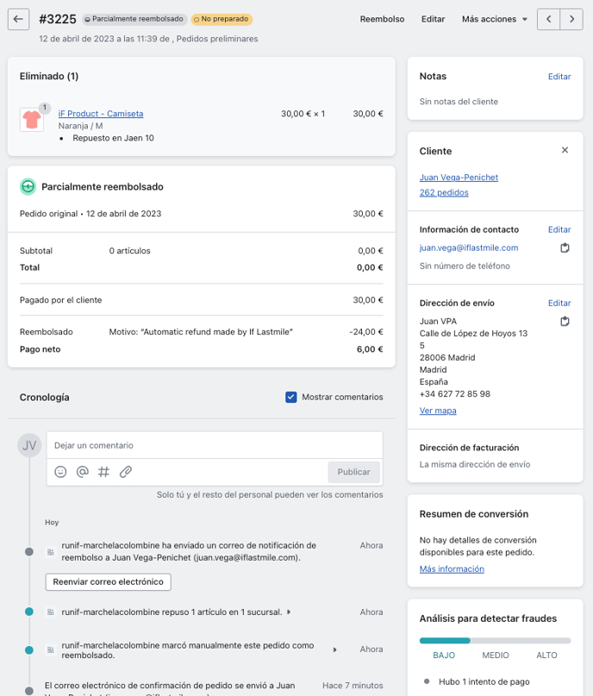
Task: Mention a staff member with @ icon
Action: click(83, 472)
